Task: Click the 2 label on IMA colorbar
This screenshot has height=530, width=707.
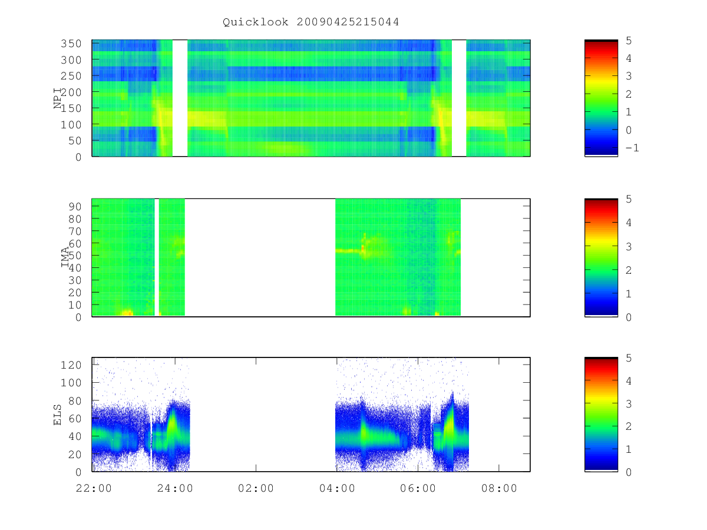Action: pos(629,270)
